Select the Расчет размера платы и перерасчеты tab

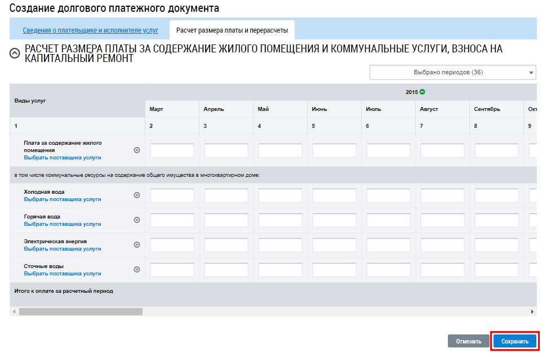point(232,30)
